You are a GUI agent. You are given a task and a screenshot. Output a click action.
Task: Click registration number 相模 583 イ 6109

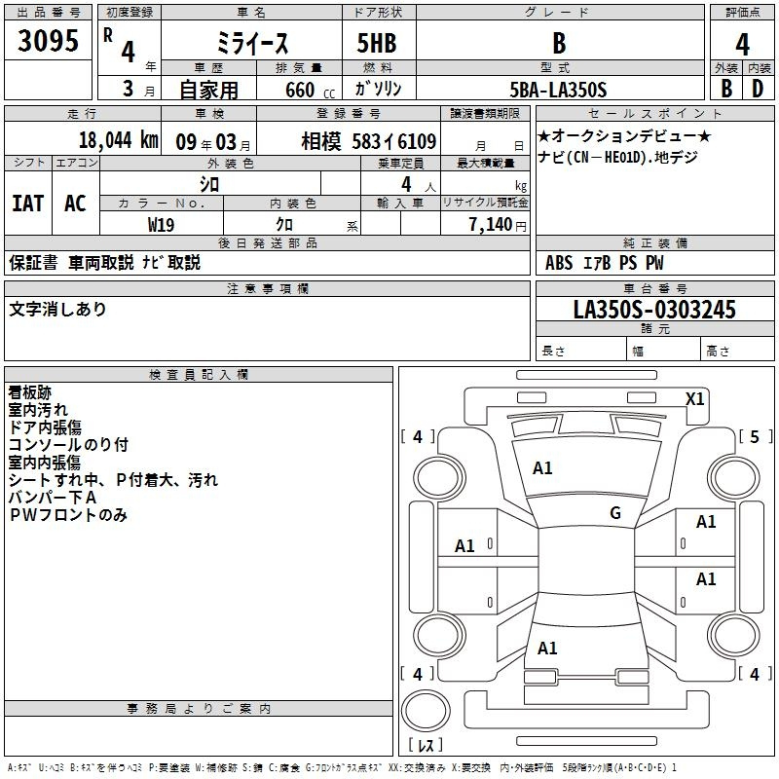point(369,141)
